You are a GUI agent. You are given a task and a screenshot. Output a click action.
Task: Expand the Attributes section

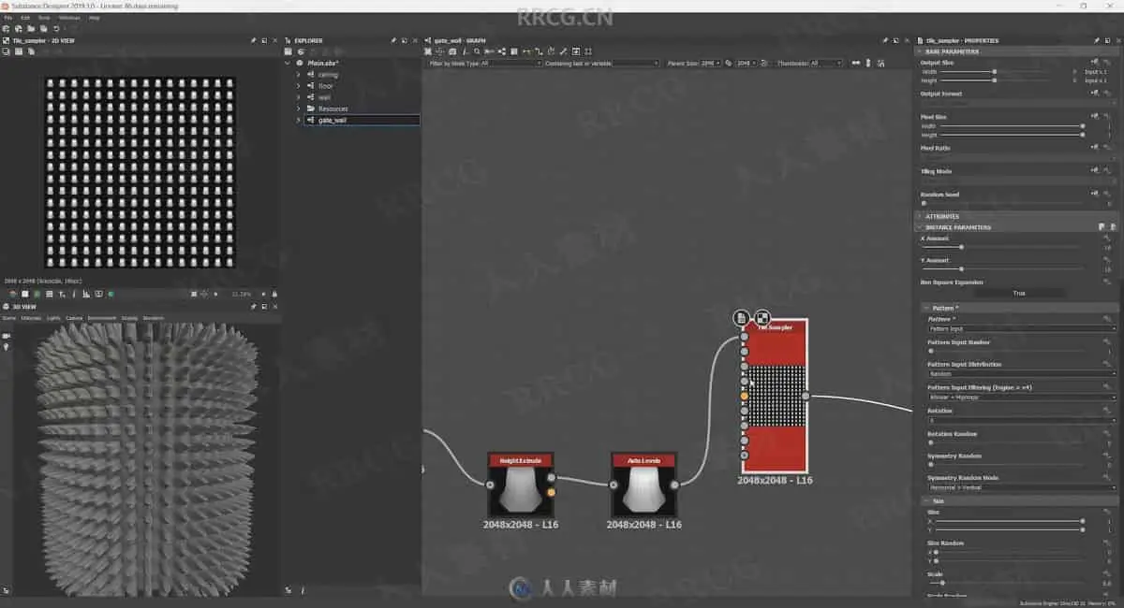click(918, 216)
